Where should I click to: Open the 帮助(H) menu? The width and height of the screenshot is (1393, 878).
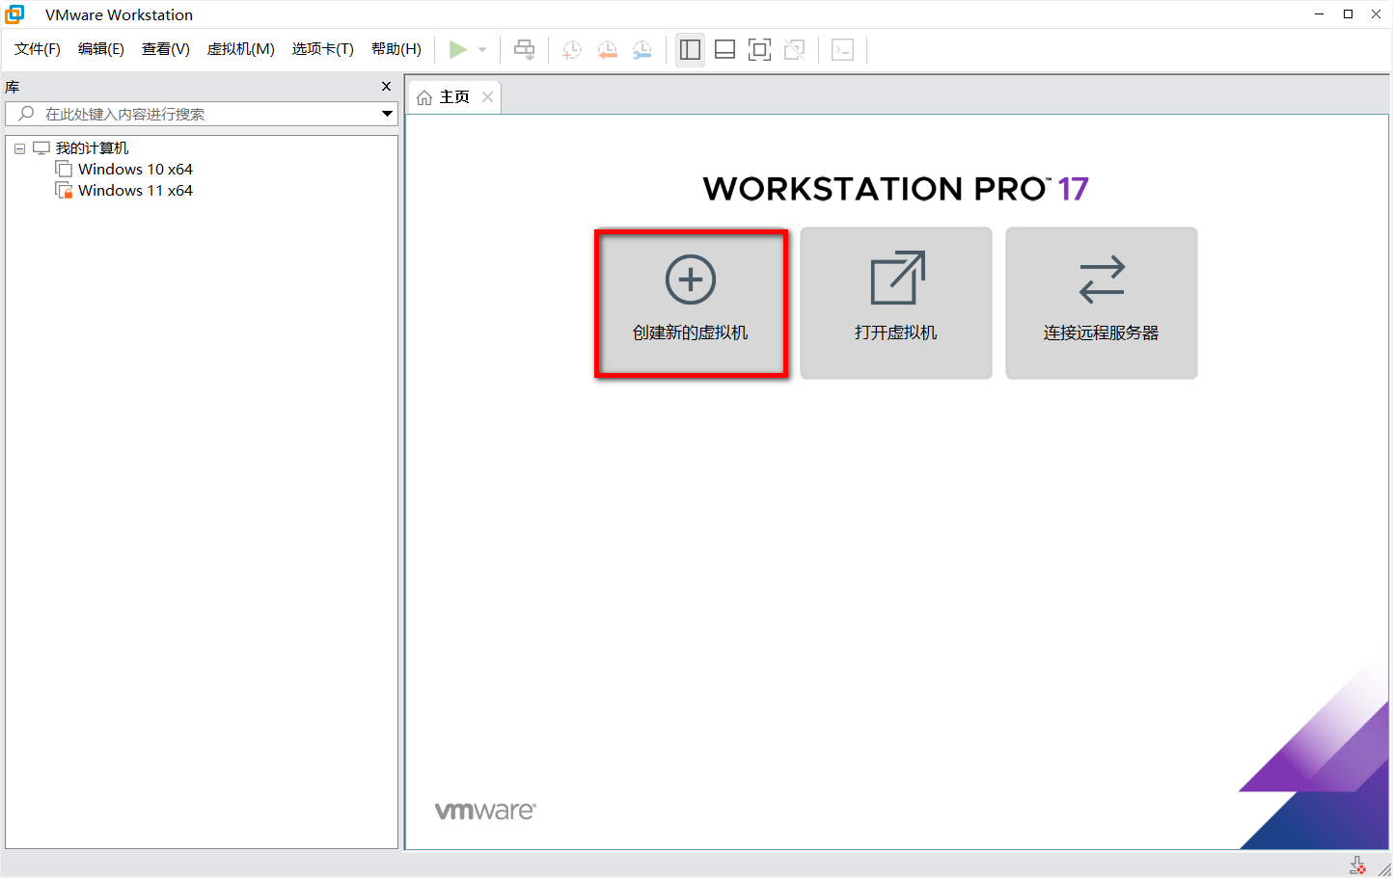pos(396,49)
